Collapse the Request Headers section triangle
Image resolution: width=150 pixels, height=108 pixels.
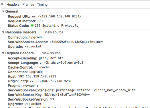(x=3, y=53)
